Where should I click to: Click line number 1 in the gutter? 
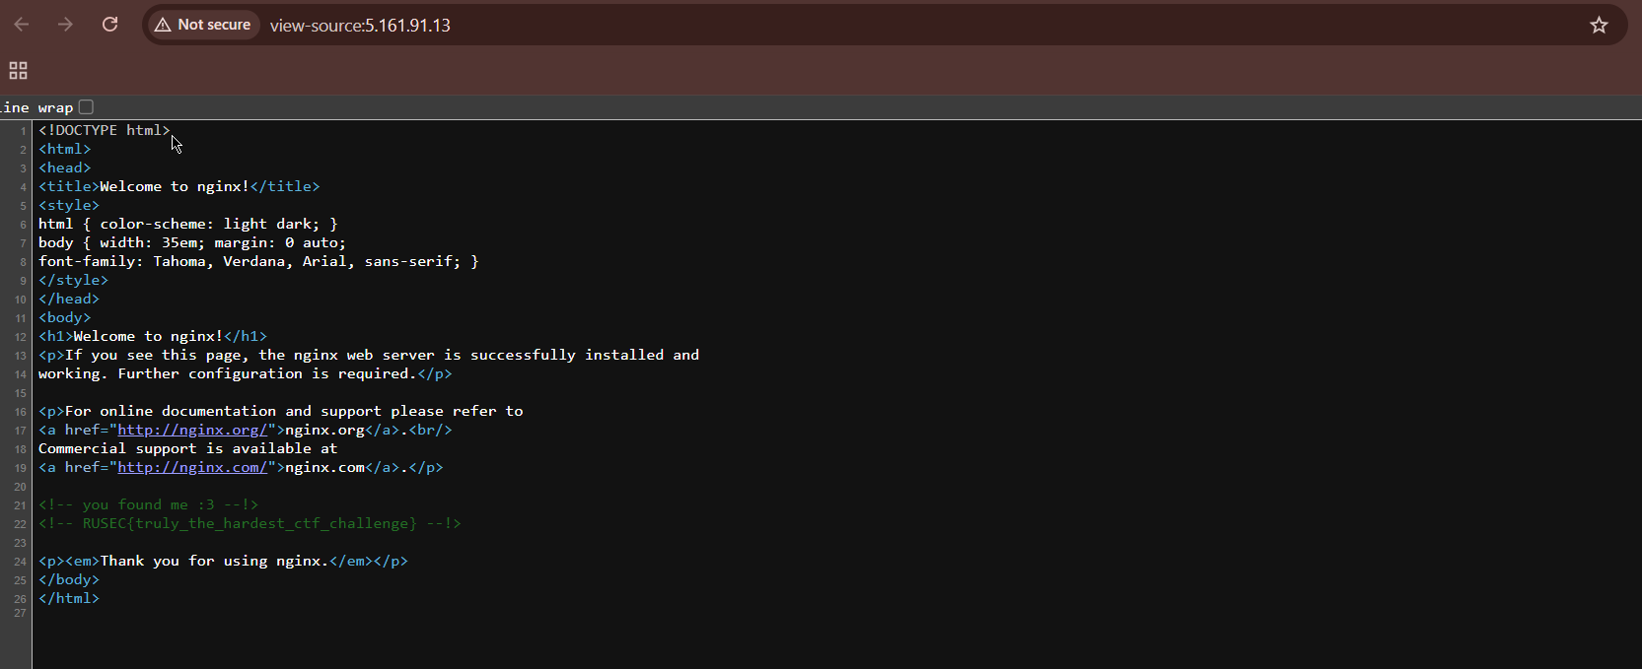23,131
